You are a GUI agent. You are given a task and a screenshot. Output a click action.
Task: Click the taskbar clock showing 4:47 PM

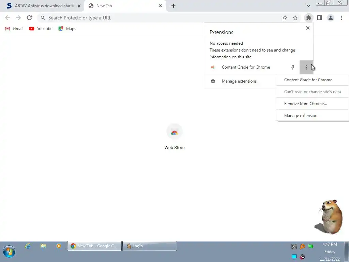[330, 251]
